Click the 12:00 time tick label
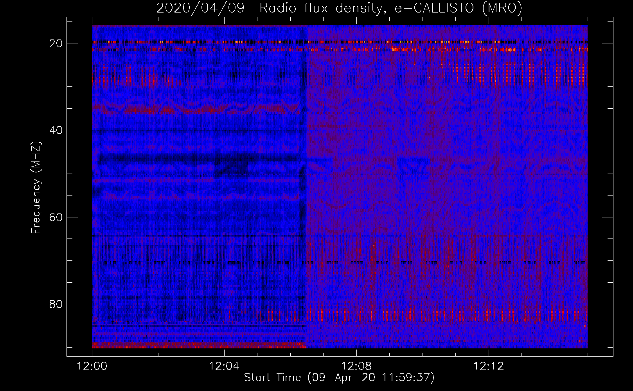The height and width of the screenshot is (391, 633). [x=92, y=366]
